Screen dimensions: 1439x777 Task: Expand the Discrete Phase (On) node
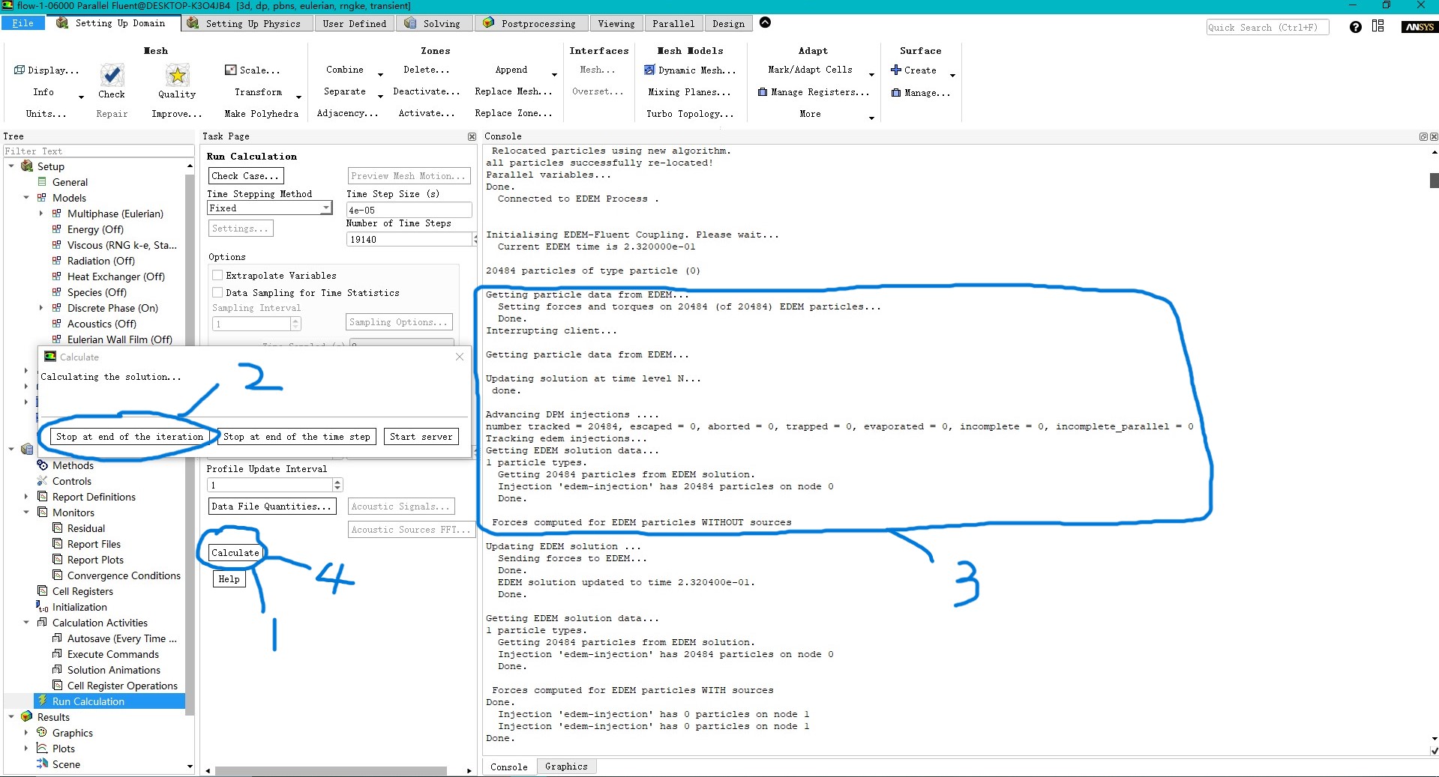coord(41,308)
